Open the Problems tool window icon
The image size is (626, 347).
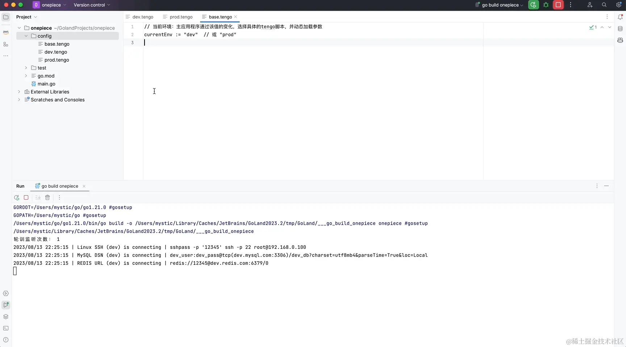click(x=6, y=340)
